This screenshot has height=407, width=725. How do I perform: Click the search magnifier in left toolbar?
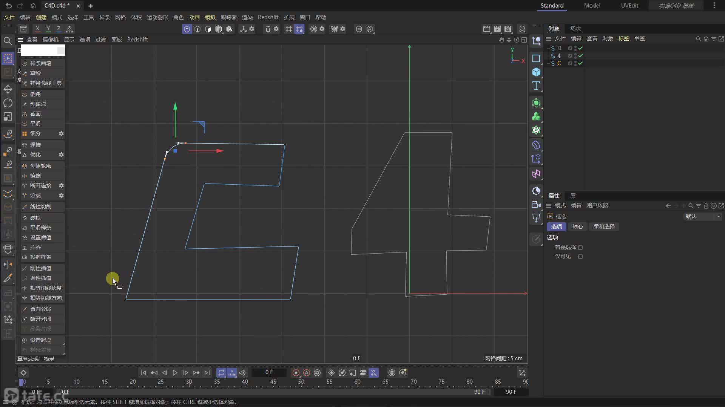[8, 41]
